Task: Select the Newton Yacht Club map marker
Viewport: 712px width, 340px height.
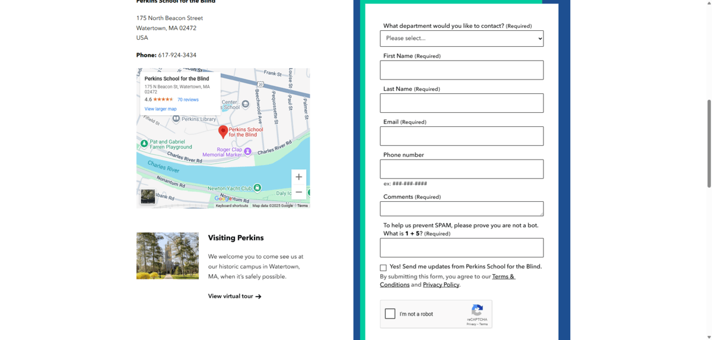Action: 257,188
